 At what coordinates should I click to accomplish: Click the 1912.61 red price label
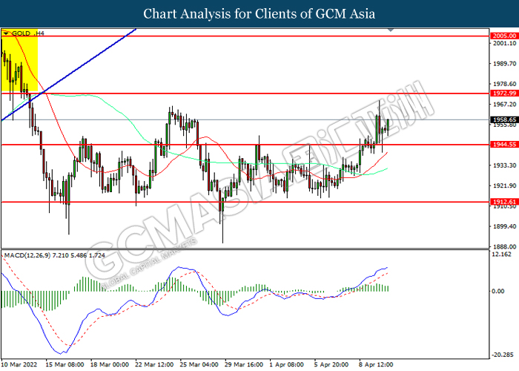tap(504, 202)
